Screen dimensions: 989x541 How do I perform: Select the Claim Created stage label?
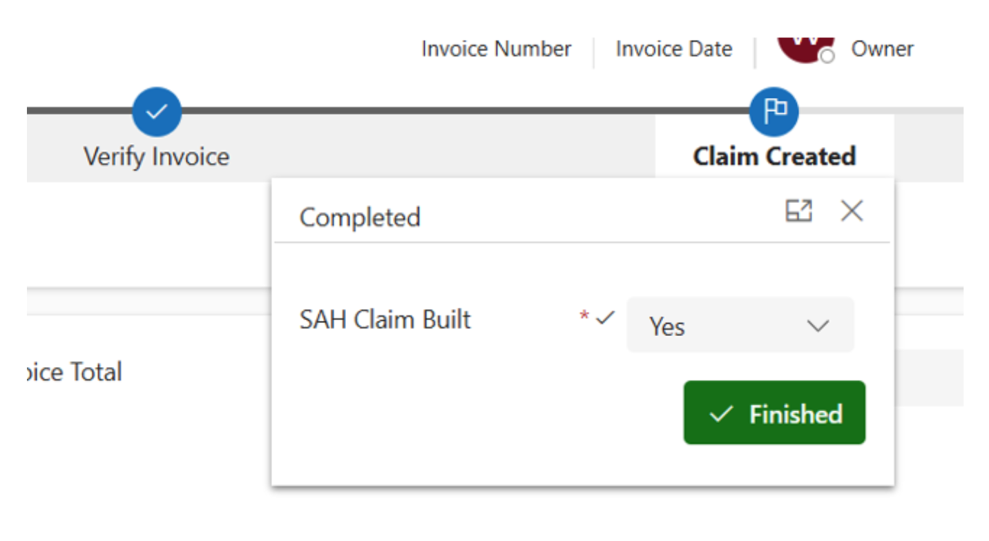pos(774,157)
